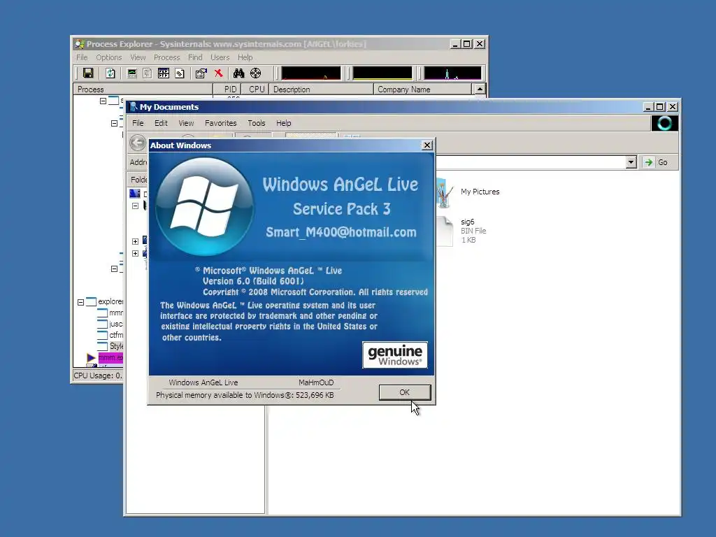Select the purple-highlighted 'mmm.e' process row
The height and width of the screenshot is (537, 716).
point(111,357)
